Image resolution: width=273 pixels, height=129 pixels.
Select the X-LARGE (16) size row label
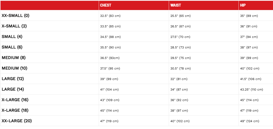click(x=15, y=100)
